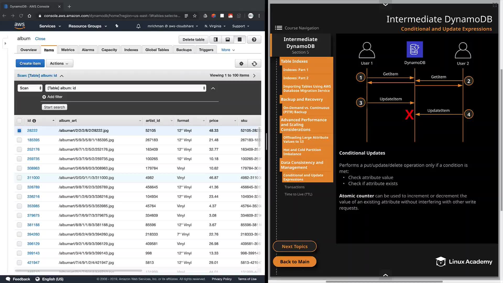Toggle the select-all header checkbox
The height and width of the screenshot is (283, 503).
tap(19, 121)
